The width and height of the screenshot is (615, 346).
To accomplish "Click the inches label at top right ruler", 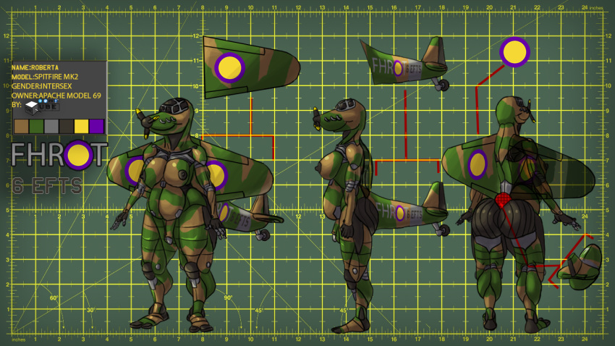I will tap(596, 7).
